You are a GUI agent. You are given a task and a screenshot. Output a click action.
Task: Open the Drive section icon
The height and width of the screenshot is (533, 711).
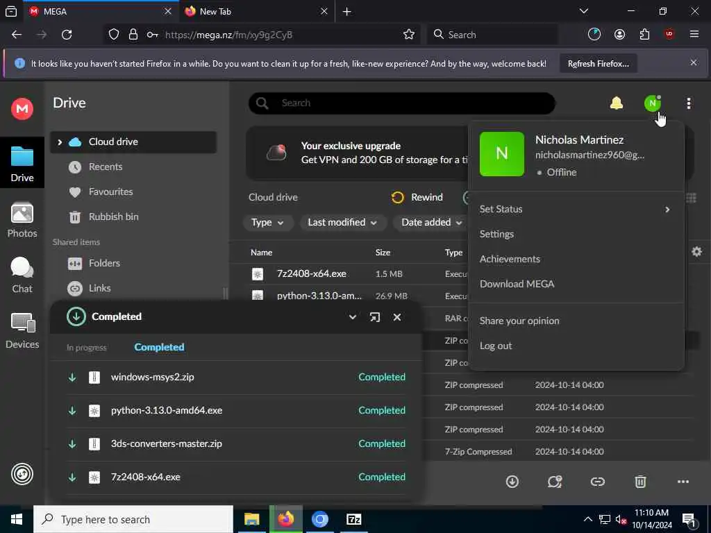click(22, 164)
